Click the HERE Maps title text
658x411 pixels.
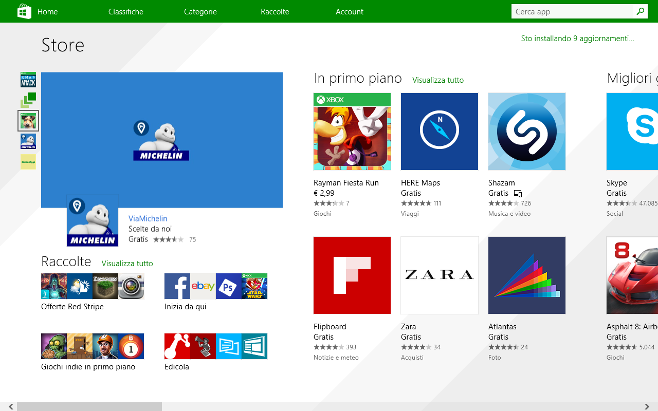(421, 183)
